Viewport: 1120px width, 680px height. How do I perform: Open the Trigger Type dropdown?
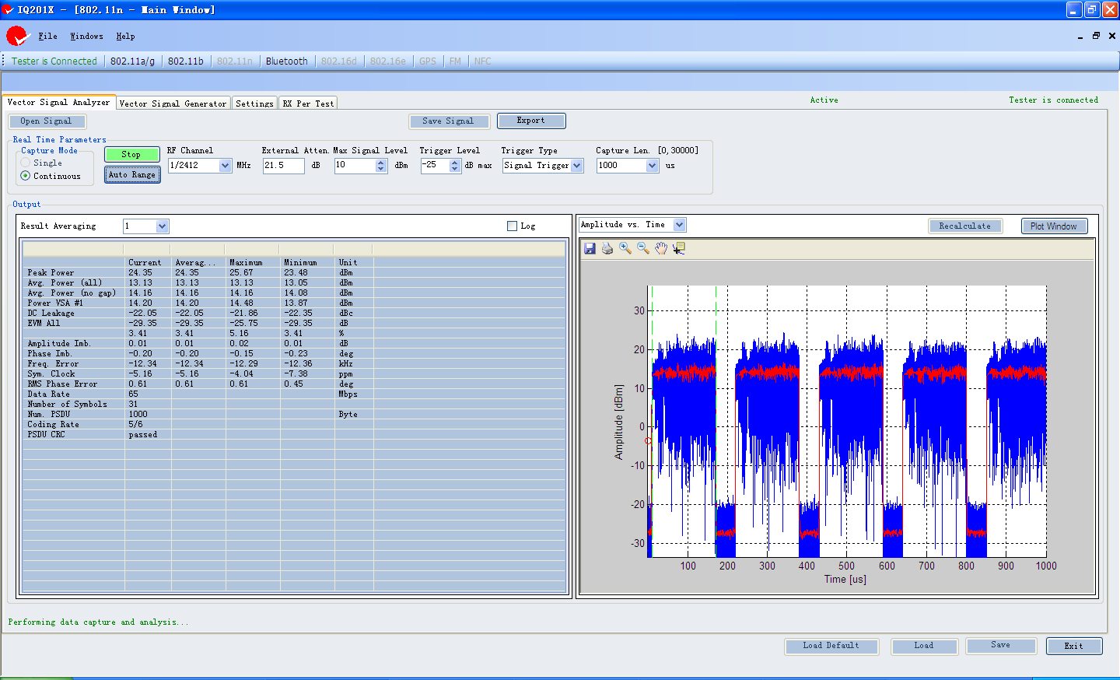pyautogui.click(x=577, y=166)
